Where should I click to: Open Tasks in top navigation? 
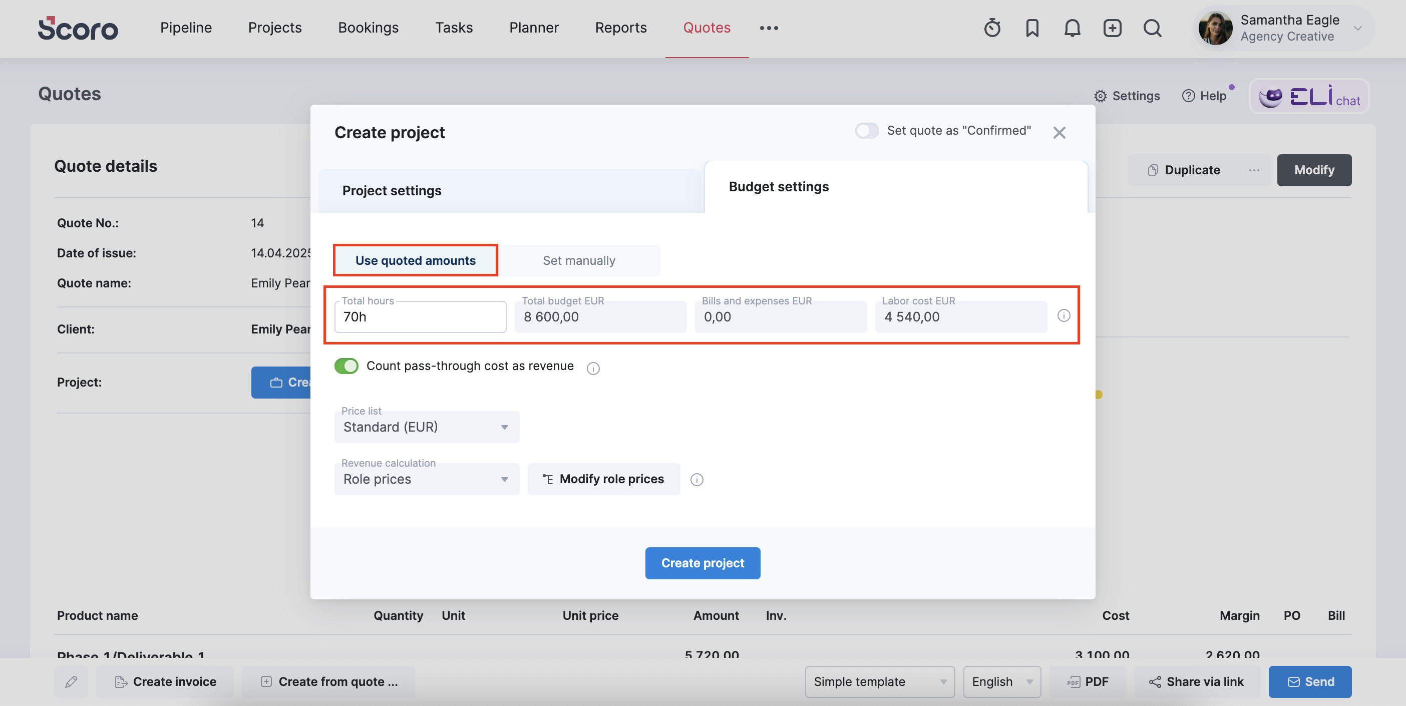click(454, 28)
